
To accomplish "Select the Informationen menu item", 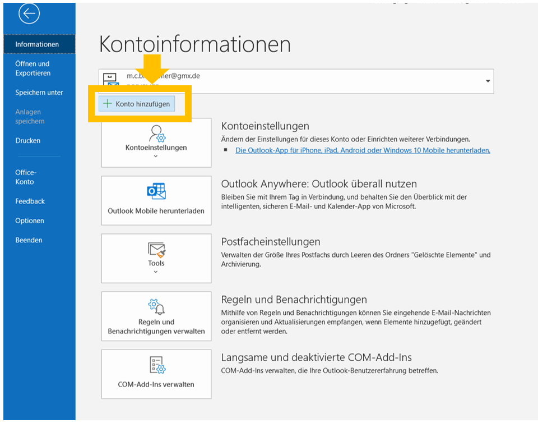I will (39, 44).
